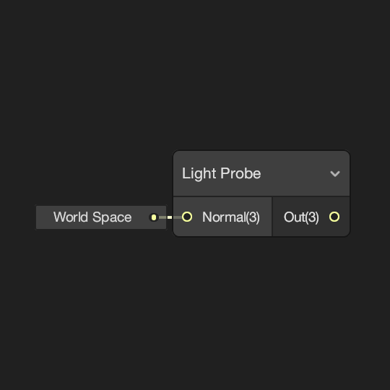Select the Light Probe node title text
Screen dimensions: 390x390
coord(222,173)
